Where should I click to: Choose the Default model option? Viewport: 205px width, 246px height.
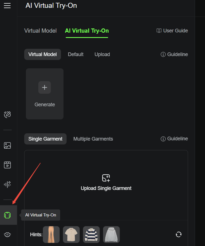[76, 54]
